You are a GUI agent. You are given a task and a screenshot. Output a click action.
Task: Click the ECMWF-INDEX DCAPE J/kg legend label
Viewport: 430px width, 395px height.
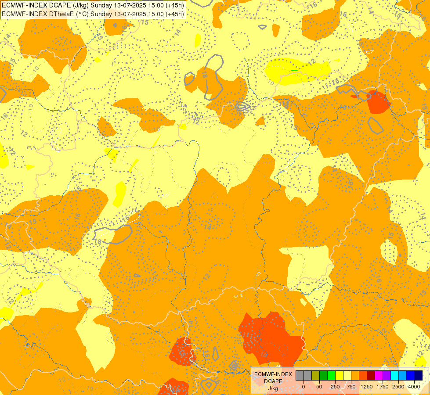tap(273, 381)
